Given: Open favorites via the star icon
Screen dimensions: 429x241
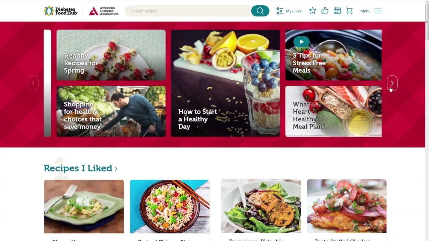Looking at the screenshot, I should (313, 11).
